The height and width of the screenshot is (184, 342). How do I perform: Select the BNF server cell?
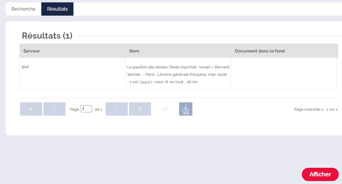coord(72,74)
